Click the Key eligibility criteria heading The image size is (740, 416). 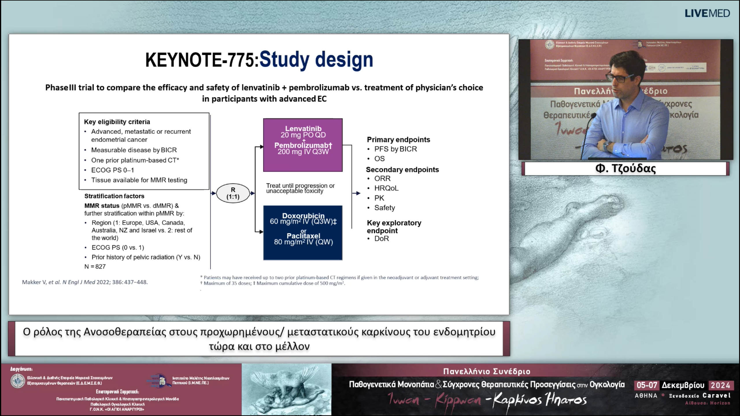117,122
